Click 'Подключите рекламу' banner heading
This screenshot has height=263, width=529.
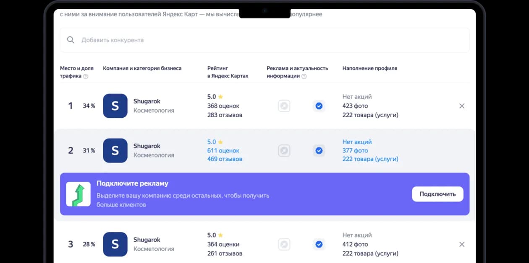tap(132, 183)
